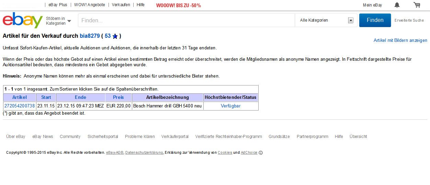Open the feedback score 53 link

(x=107, y=36)
